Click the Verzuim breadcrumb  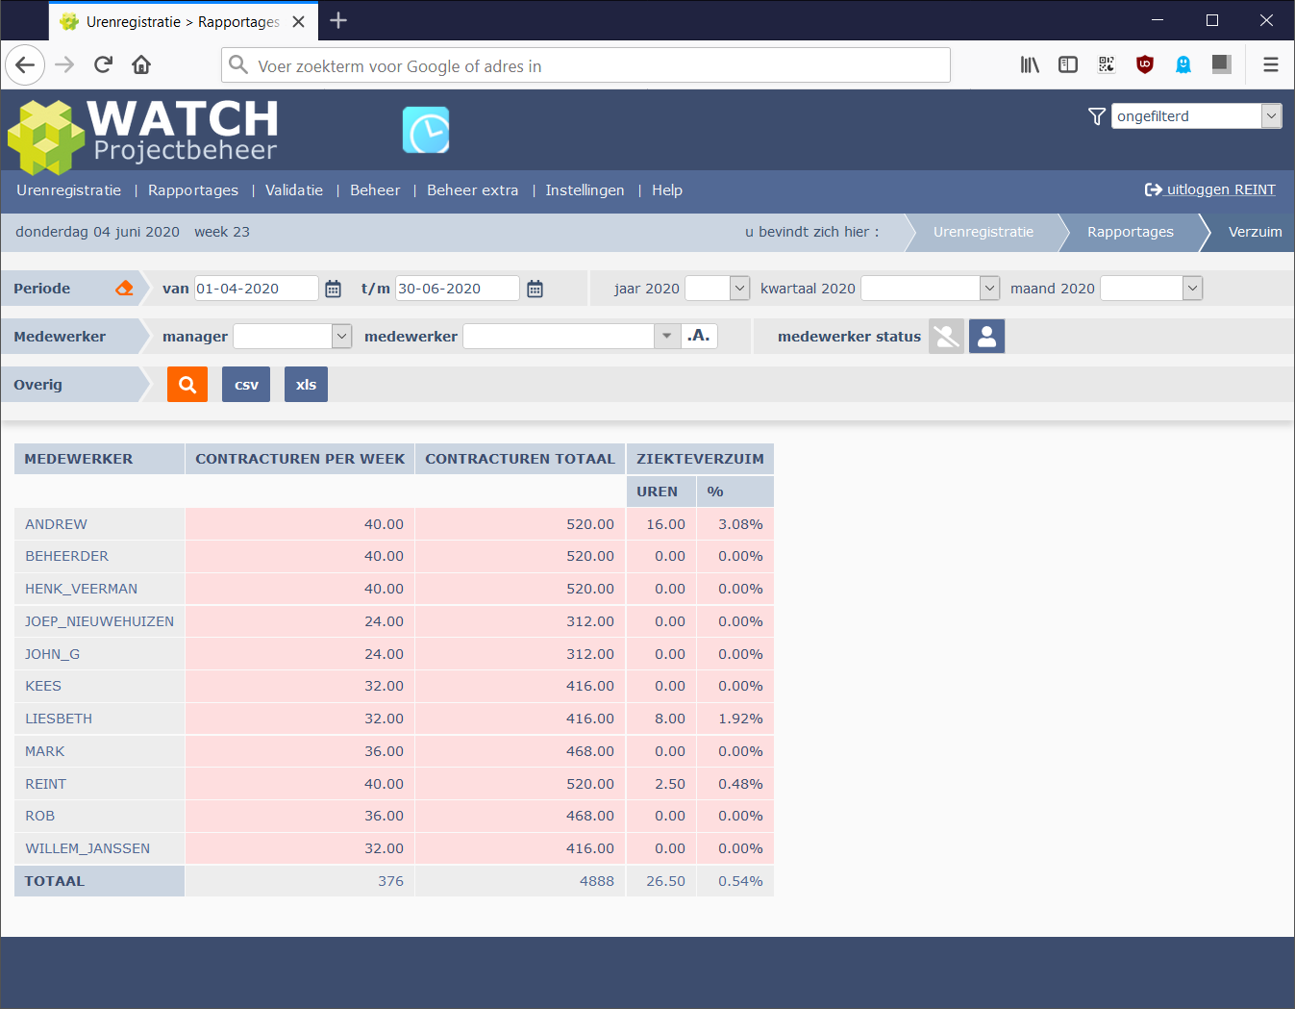tap(1256, 232)
